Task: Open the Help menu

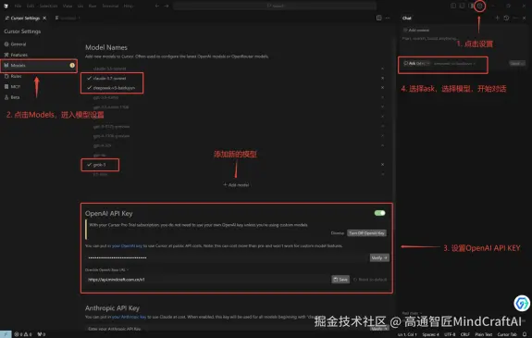Action: [129, 6]
